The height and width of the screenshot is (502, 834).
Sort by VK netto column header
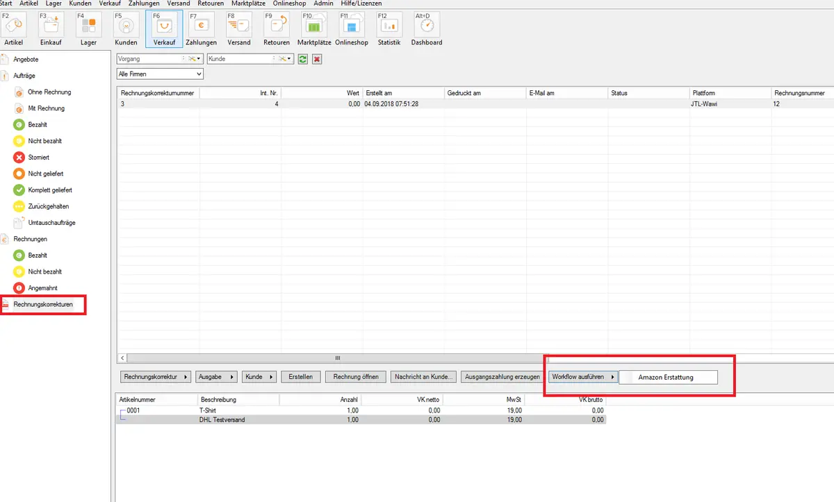click(x=402, y=400)
